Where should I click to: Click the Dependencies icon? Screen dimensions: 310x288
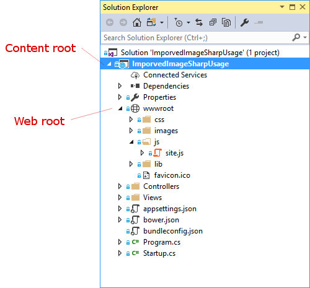(135, 85)
